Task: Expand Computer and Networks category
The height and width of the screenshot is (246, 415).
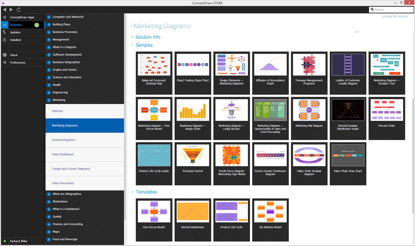Action: click(x=49, y=17)
